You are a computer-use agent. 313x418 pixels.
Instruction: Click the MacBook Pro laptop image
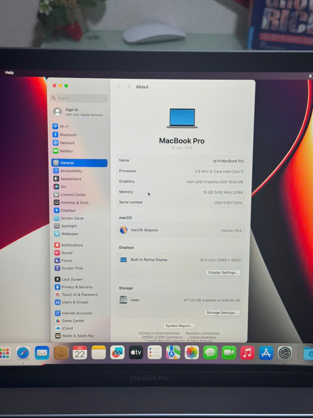(182, 118)
